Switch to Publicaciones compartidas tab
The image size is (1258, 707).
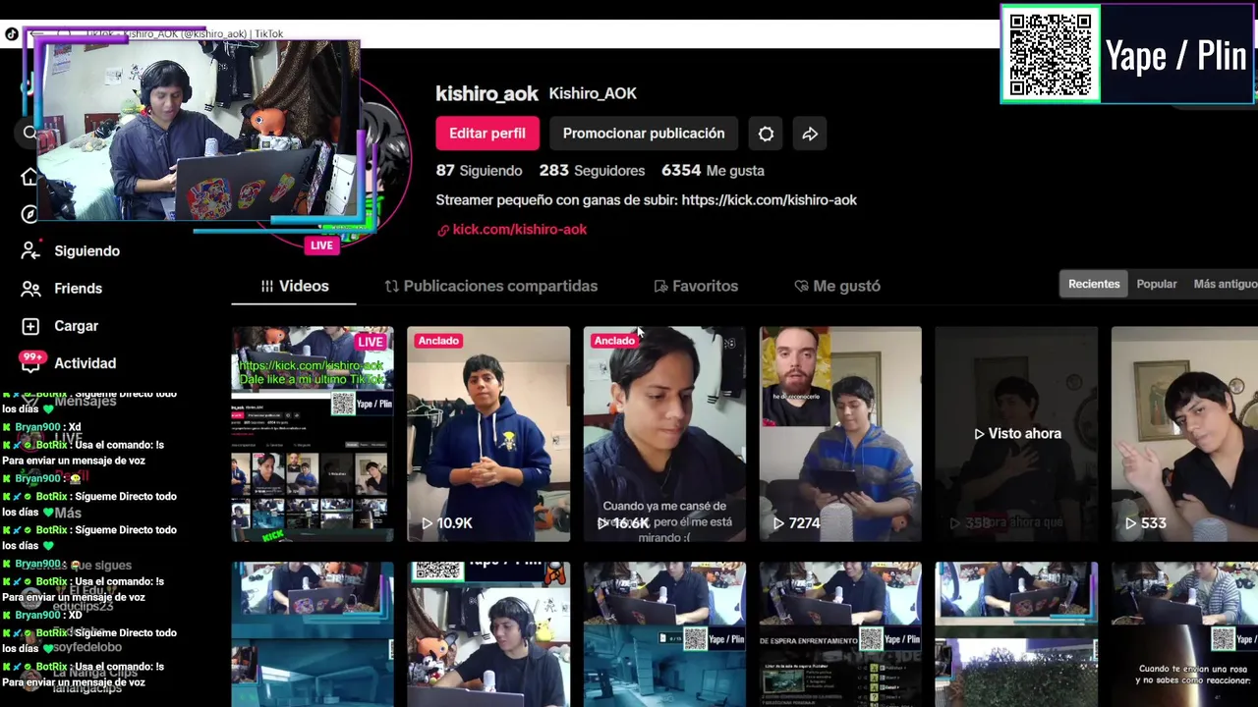[490, 286]
